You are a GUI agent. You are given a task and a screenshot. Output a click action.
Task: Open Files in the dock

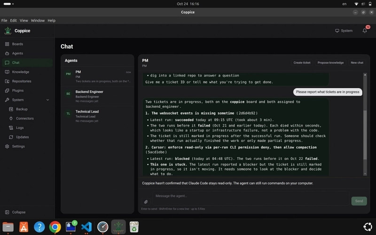(x=8, y=227)
